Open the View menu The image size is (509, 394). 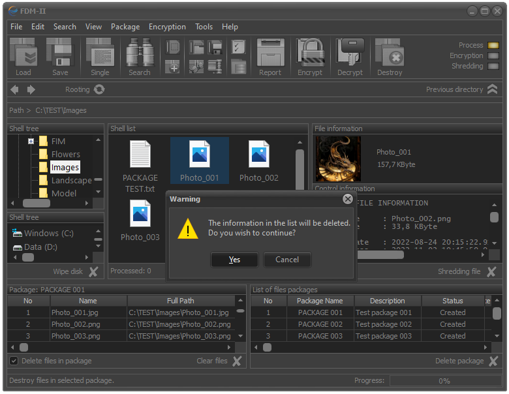(93, 27)
